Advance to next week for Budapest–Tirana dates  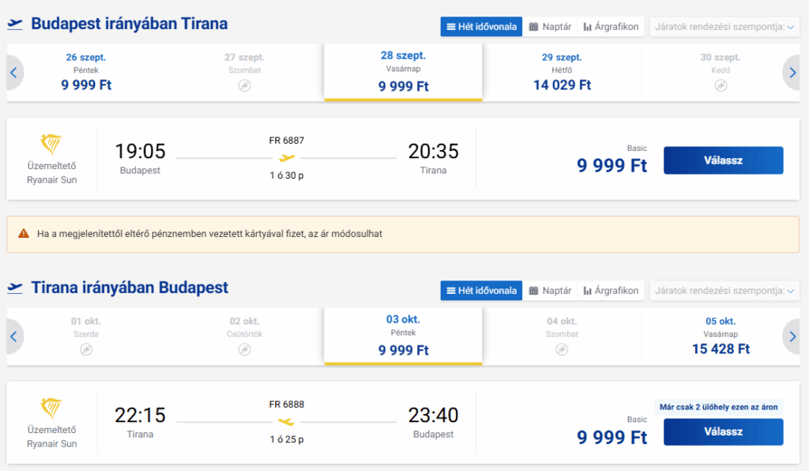[792, 73]
